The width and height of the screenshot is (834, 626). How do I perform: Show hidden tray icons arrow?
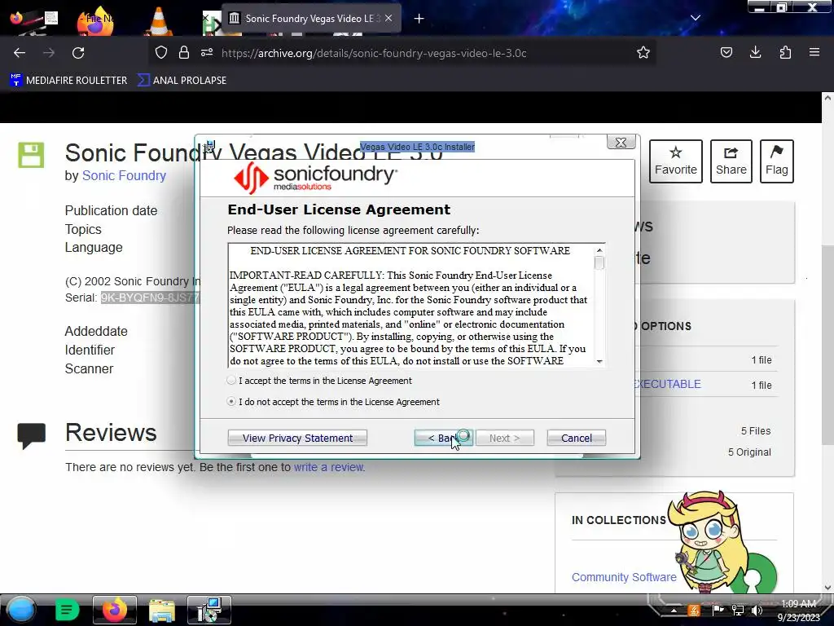(x=674, y=611)
